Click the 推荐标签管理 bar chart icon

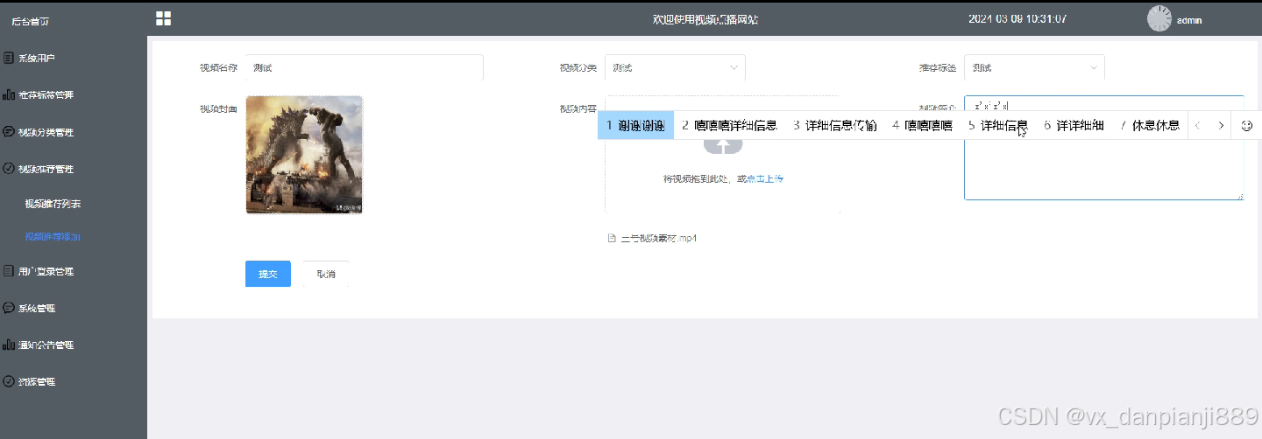point(9,94)
